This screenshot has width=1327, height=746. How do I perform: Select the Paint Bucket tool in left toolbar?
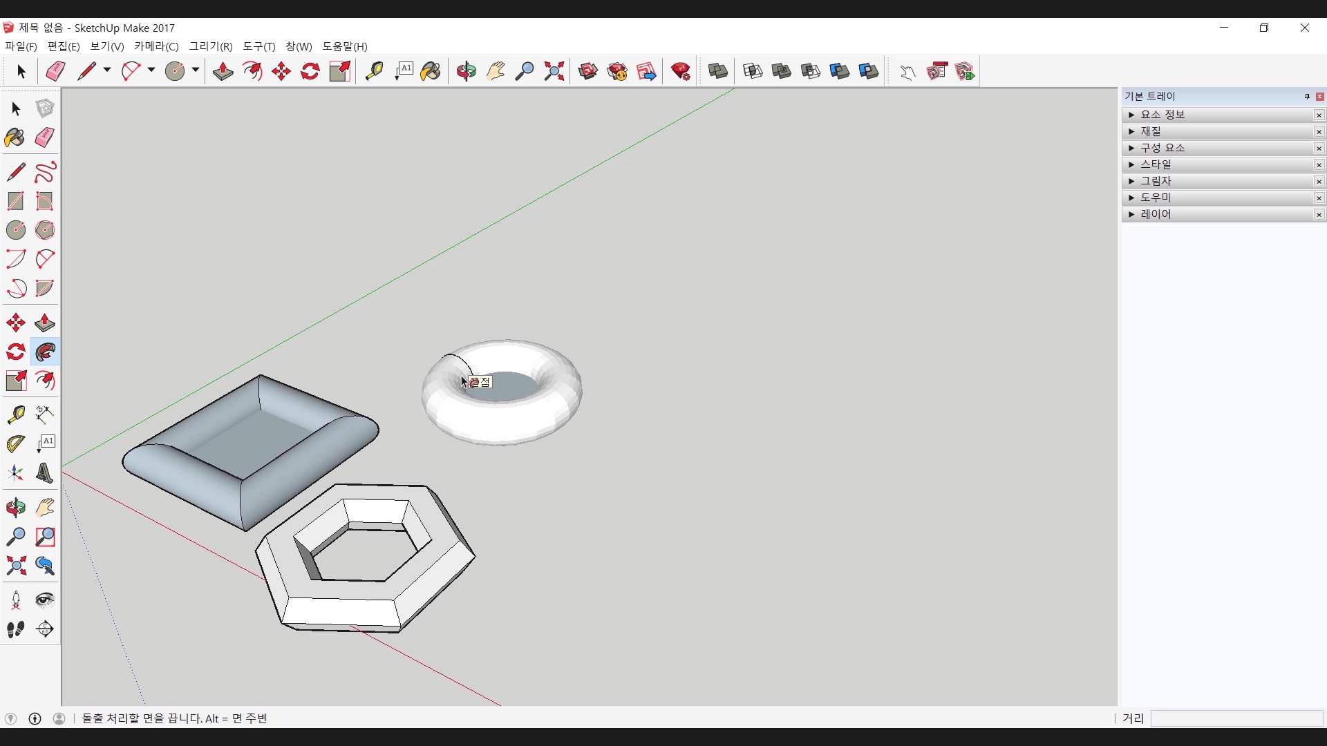15,137
